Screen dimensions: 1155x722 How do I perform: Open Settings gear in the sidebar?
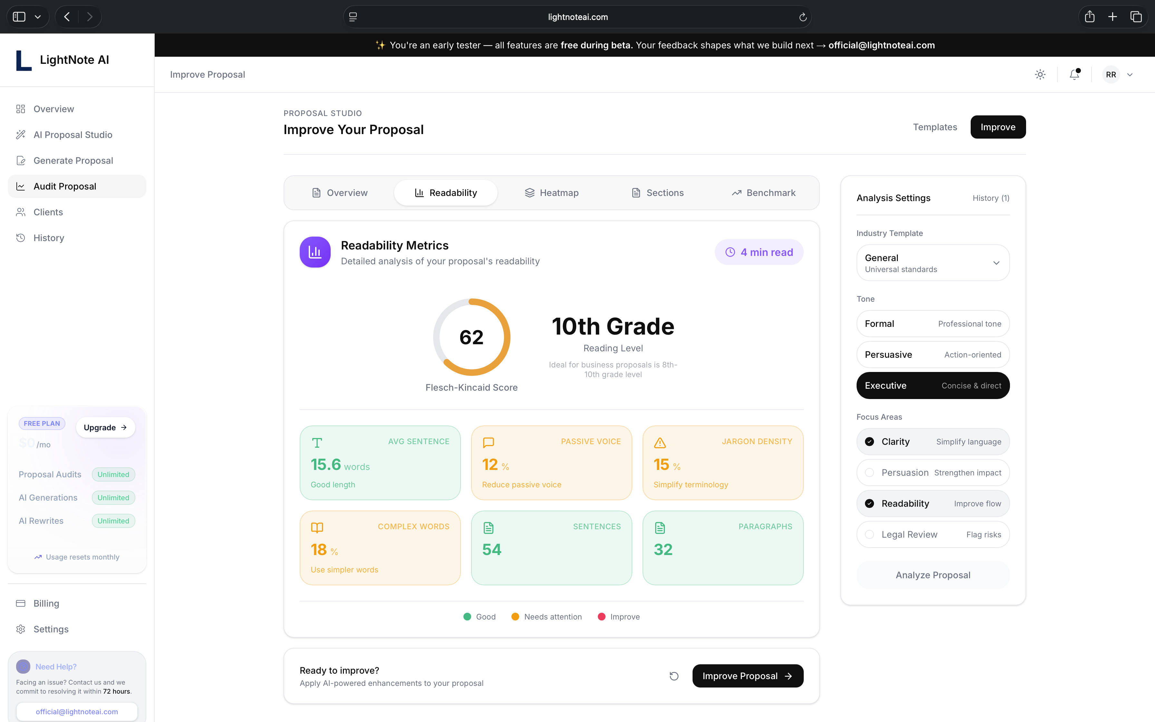point(51,629)
